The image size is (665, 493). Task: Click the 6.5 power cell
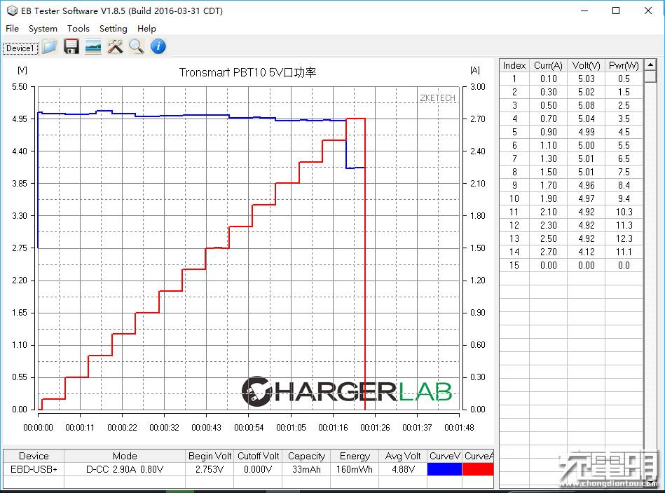tap(624, 158)
